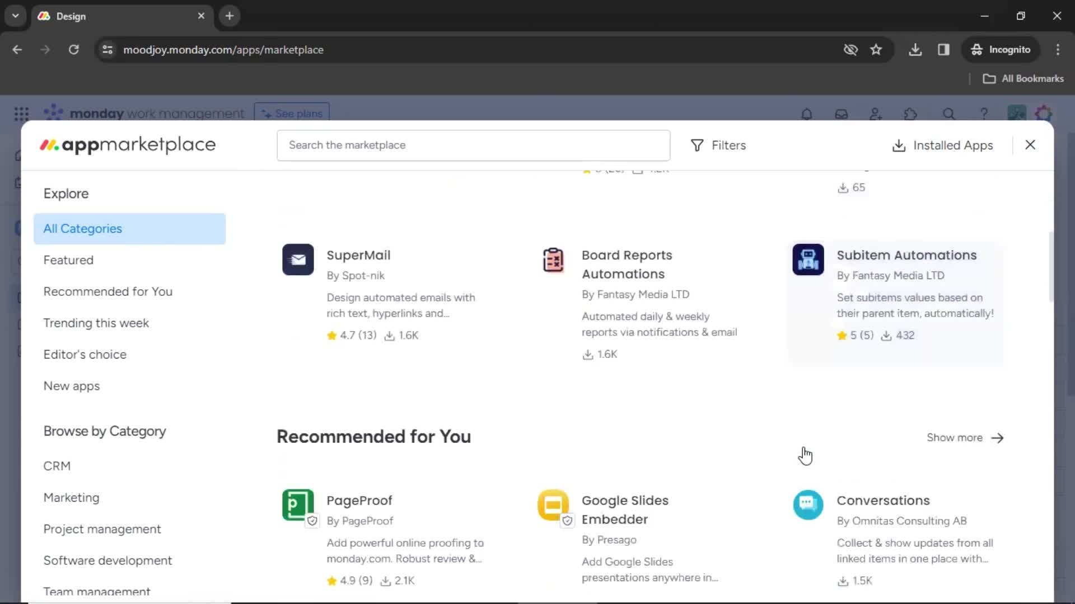Open All Bookmarks folder
This screenshot has height=604, width=1075.
[1023, 79]
